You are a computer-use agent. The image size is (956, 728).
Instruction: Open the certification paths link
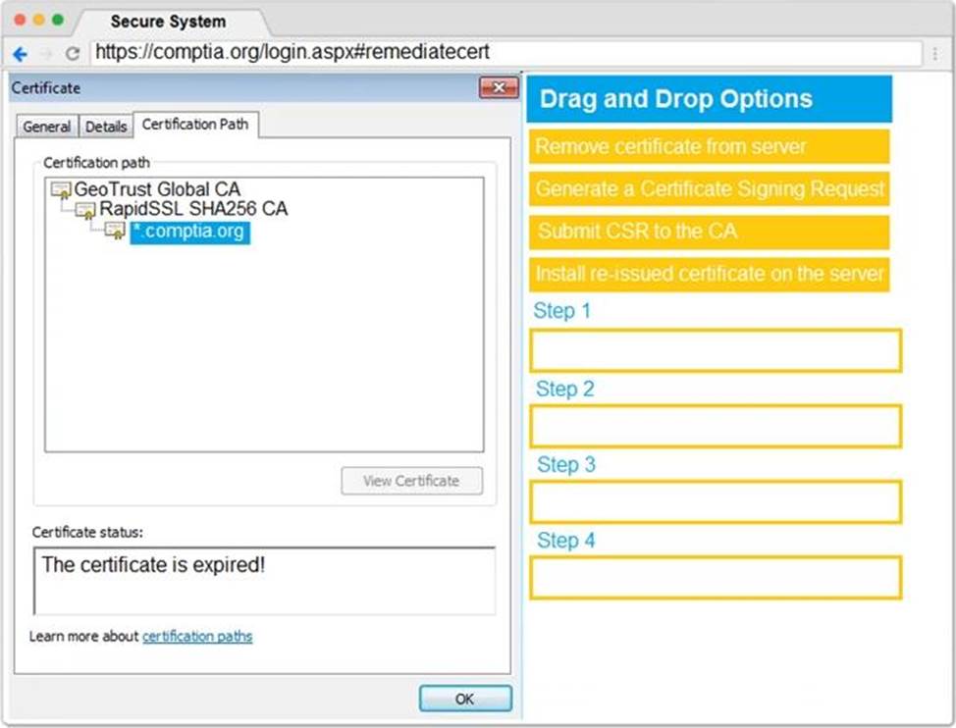[197, 637]
